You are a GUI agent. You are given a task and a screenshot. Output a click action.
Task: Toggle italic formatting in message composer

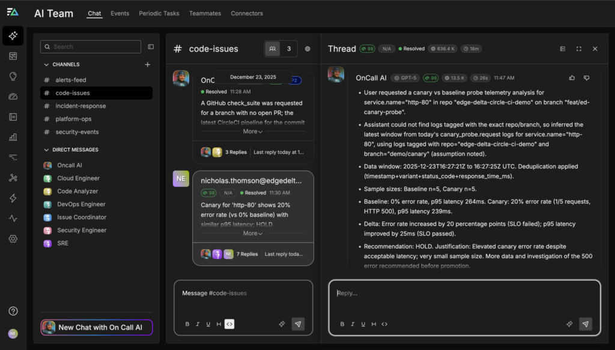coord(198,324)
